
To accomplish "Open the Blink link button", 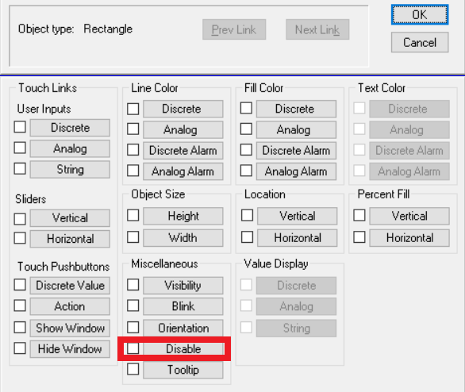I will coord(183,306).
